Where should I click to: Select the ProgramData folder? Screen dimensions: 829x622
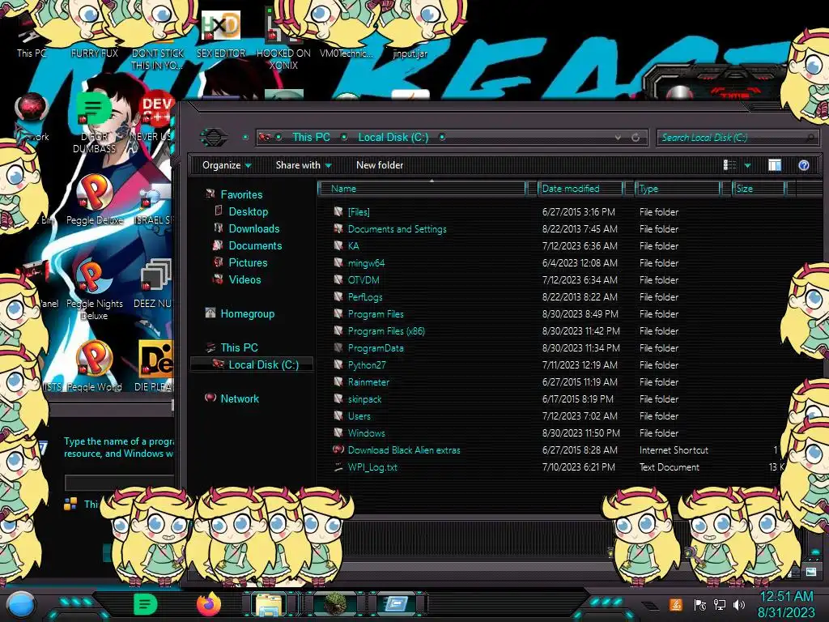point(376,348)
